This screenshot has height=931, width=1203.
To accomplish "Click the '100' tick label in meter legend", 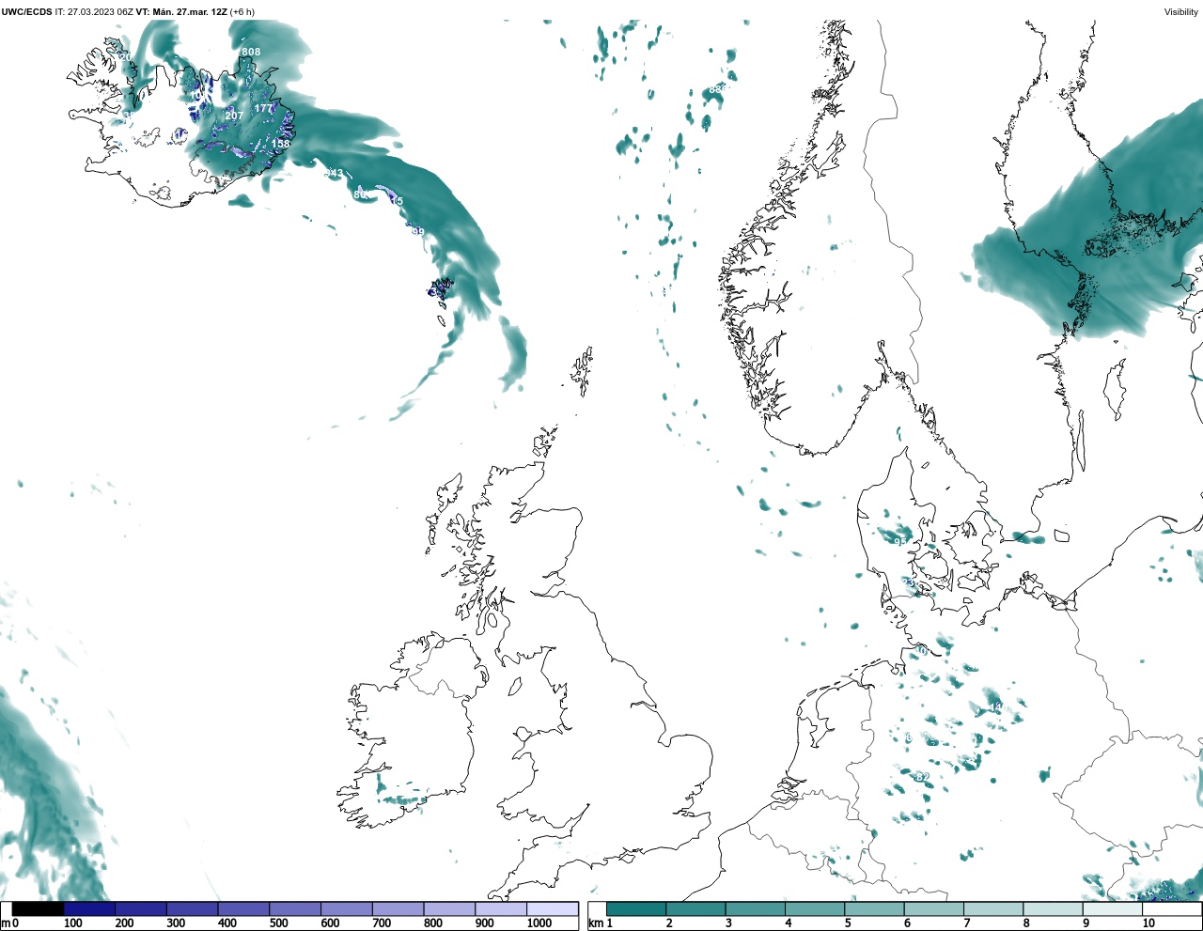I will pyautogui.click(x=72, y=923).
